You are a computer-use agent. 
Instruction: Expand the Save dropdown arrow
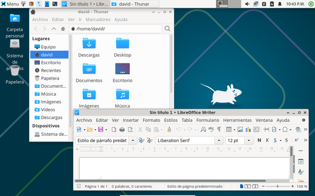106,130
